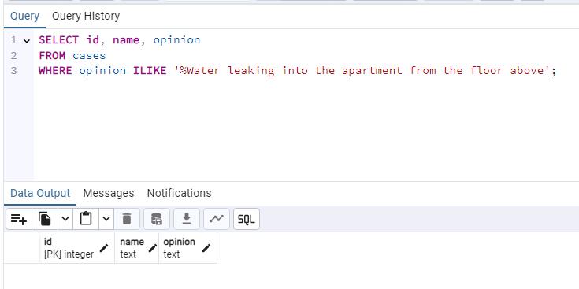
Task: Select the Data Output tab
Action: coord(40,194)
